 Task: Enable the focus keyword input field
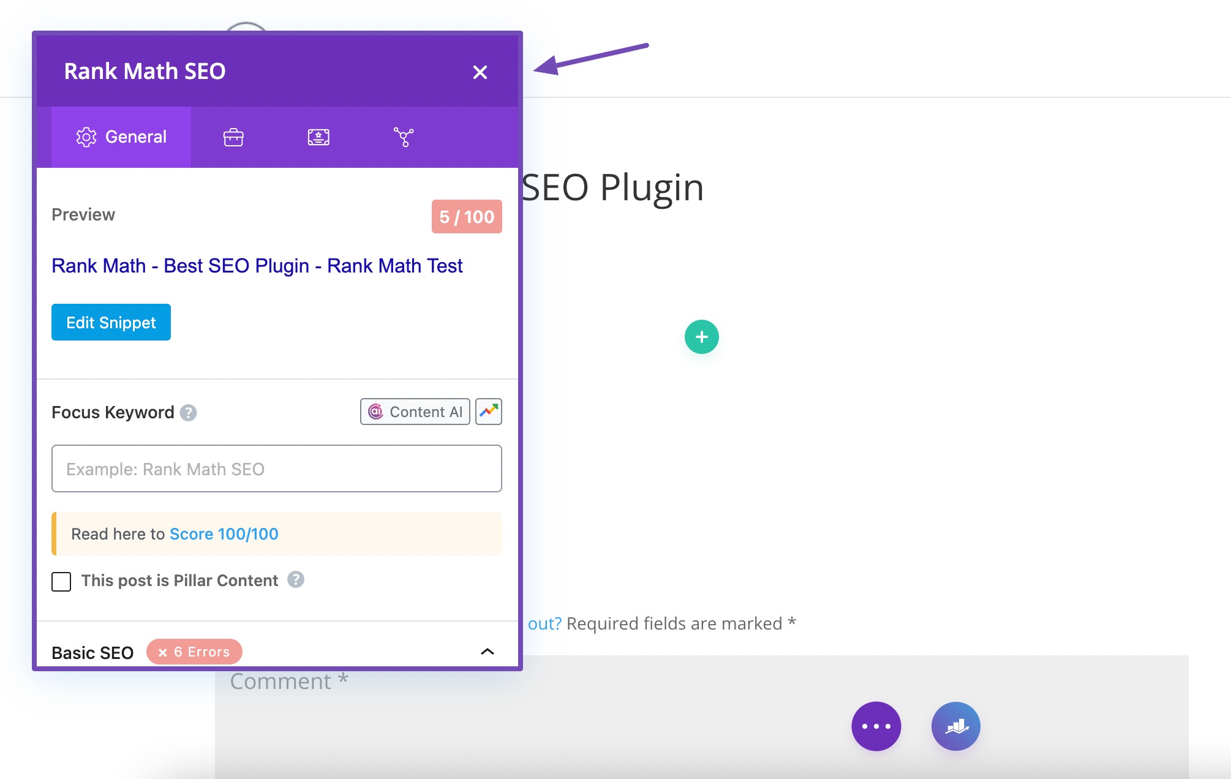(276, 467)
